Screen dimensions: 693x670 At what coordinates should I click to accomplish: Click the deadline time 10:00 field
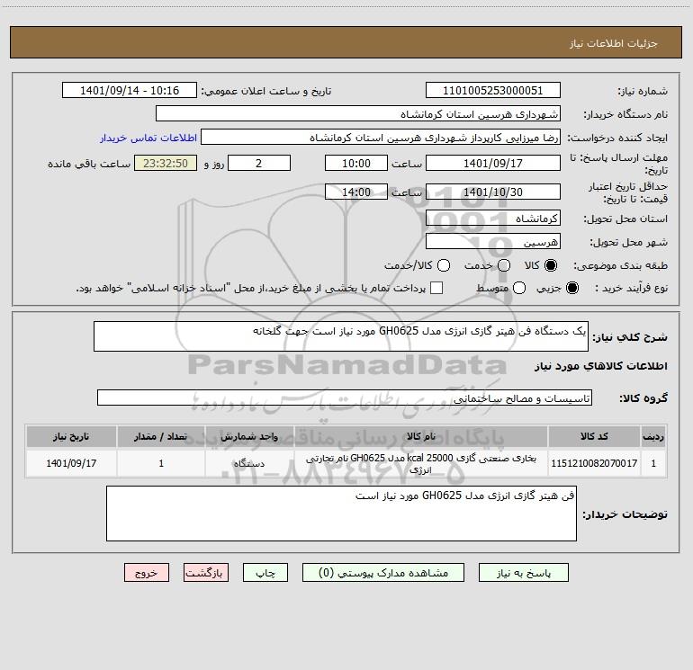[356, 163]
